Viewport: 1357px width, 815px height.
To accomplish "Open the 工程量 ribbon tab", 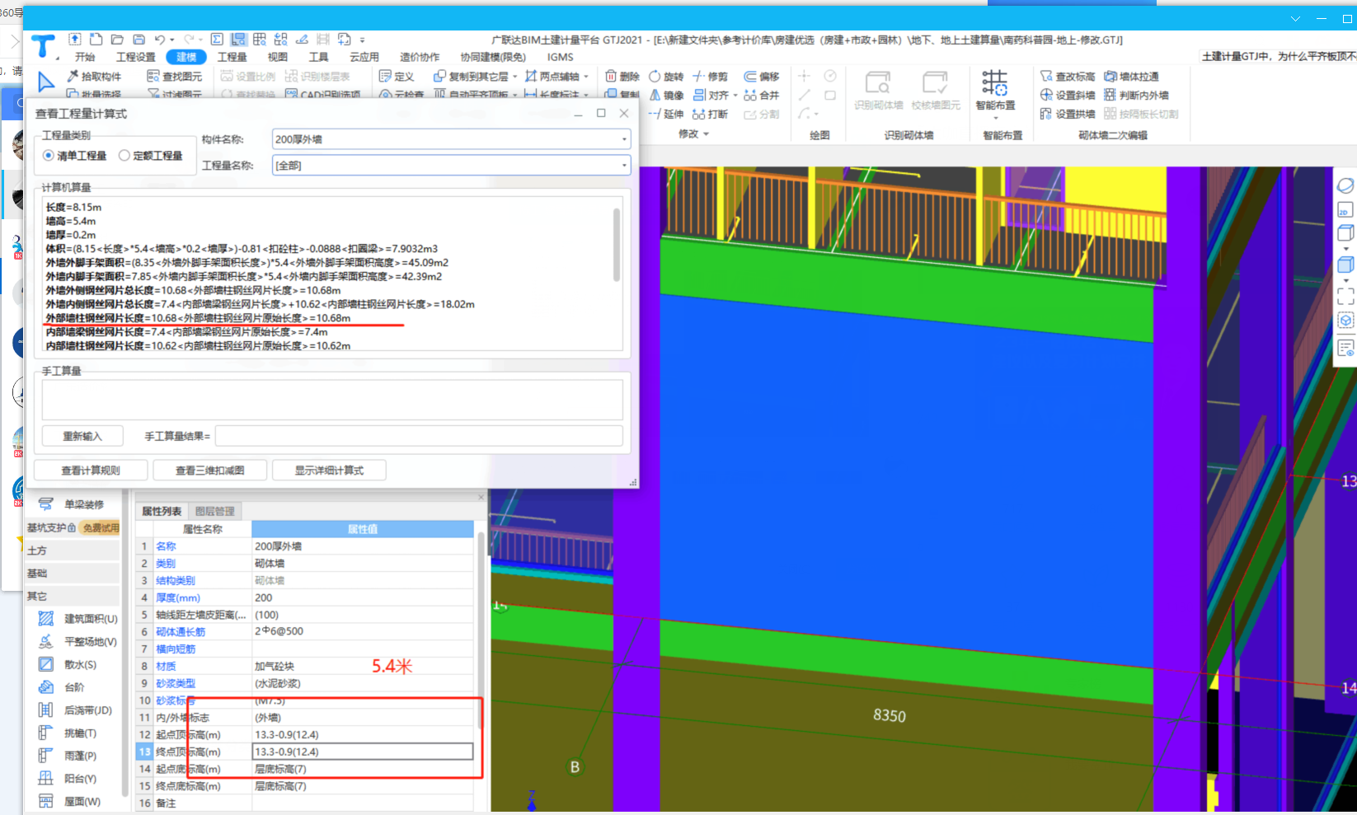I will point(232,57).
